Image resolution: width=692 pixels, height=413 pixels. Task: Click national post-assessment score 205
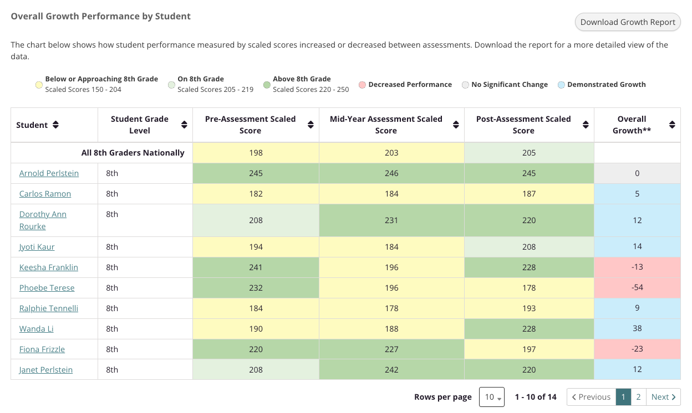(x=529, y=153)
